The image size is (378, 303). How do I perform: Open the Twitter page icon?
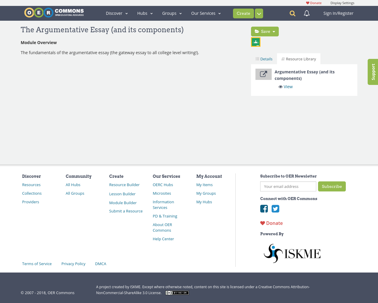coord(276,209)
